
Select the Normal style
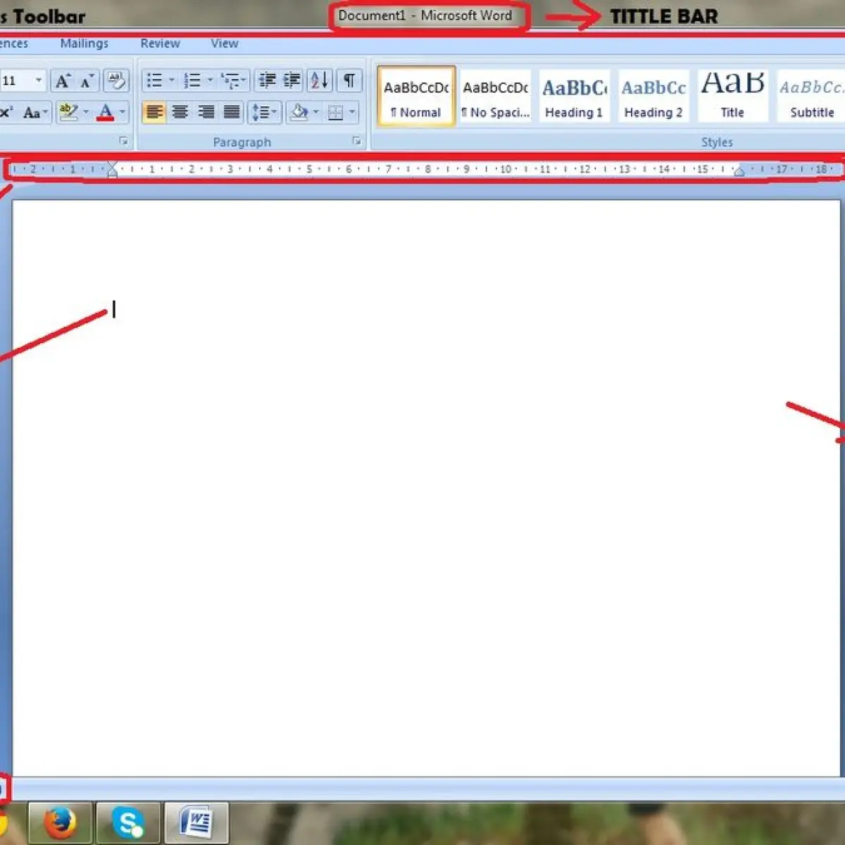pyautogui.click(x=416, y=96)
